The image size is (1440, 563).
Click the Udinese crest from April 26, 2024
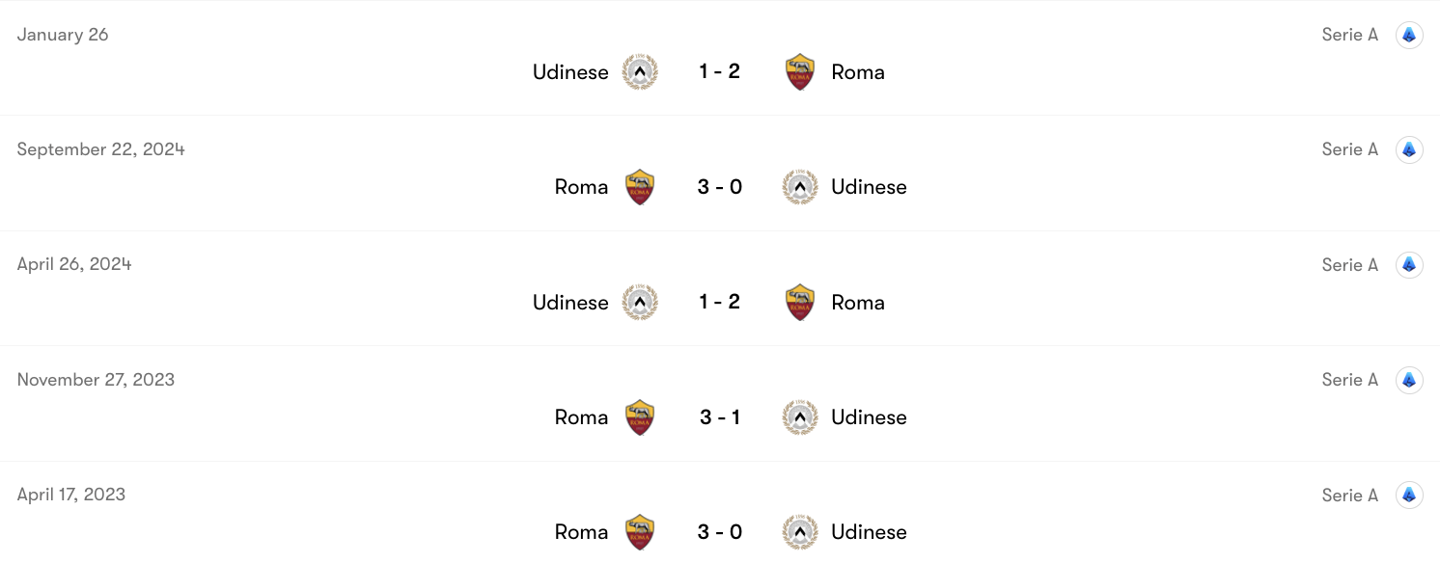(x=639, y=302)
